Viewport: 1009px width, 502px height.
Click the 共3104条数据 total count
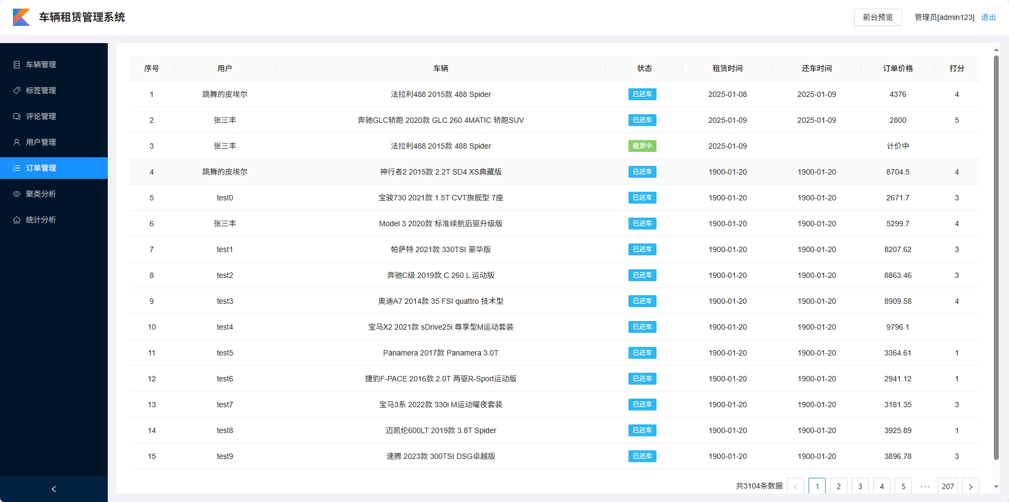click(x=759, y=486)
